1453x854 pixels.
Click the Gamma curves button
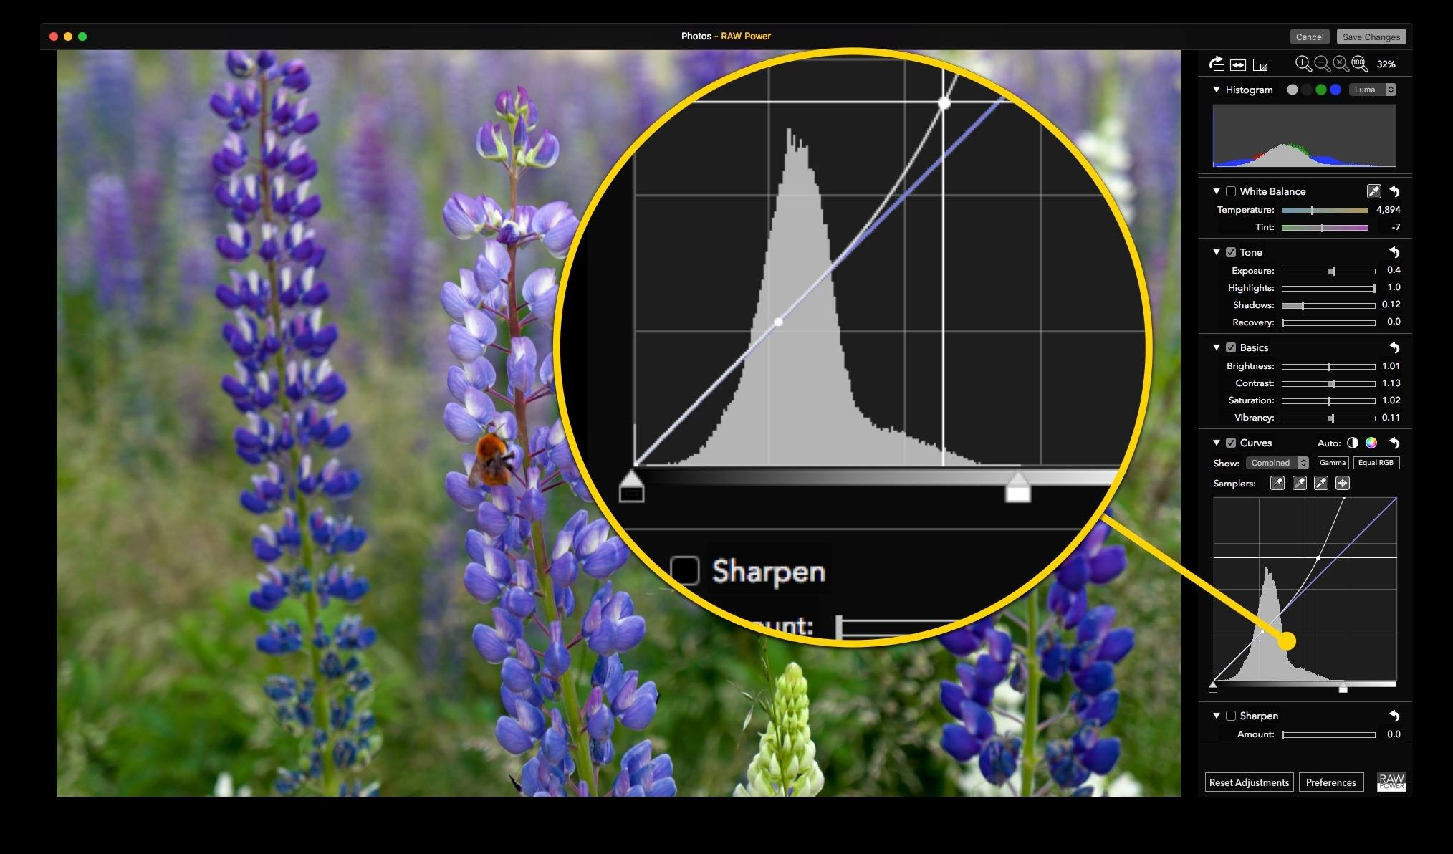pyautogui.click(x=1333, y=463)
